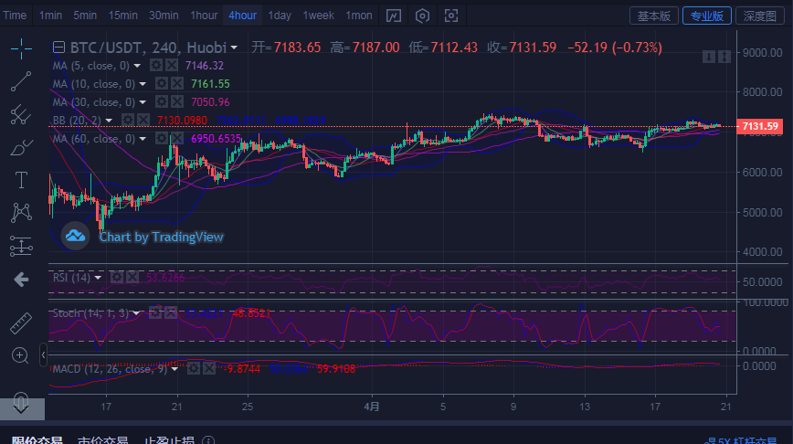The height and width of the screenshot is (444, 793).
Task: Select the pattern drawing tool
Action: tap(21, 212)
